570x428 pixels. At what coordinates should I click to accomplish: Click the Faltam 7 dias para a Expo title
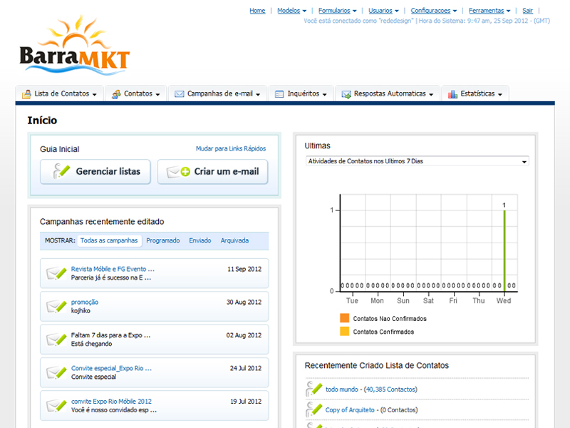pyautogui.click(x=110, y=335)
